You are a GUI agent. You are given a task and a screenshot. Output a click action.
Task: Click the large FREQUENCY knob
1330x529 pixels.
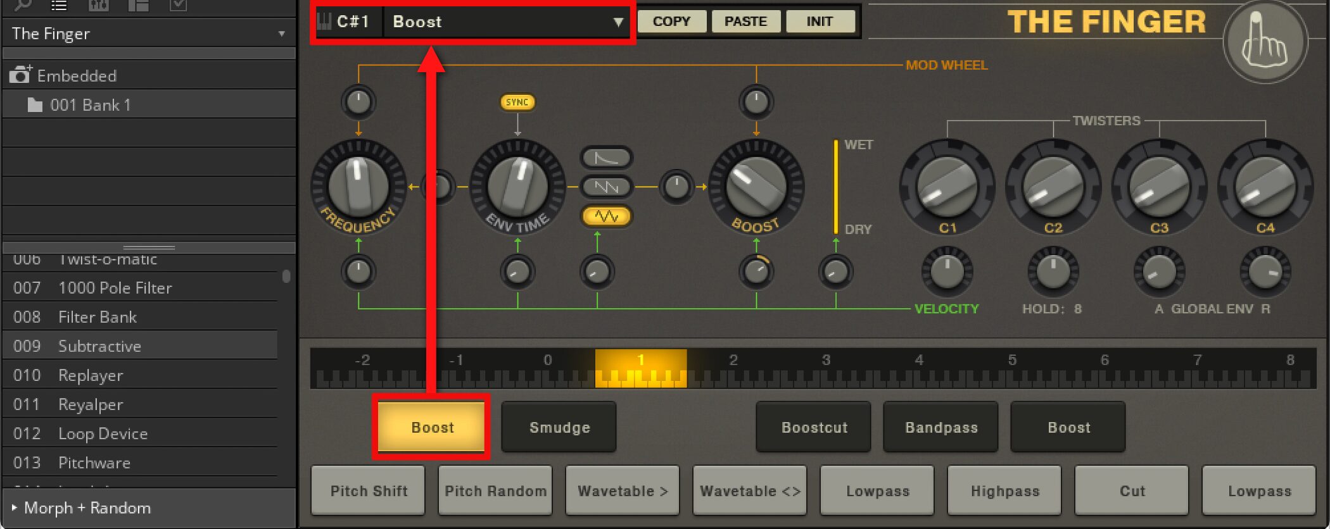(358, 186)
